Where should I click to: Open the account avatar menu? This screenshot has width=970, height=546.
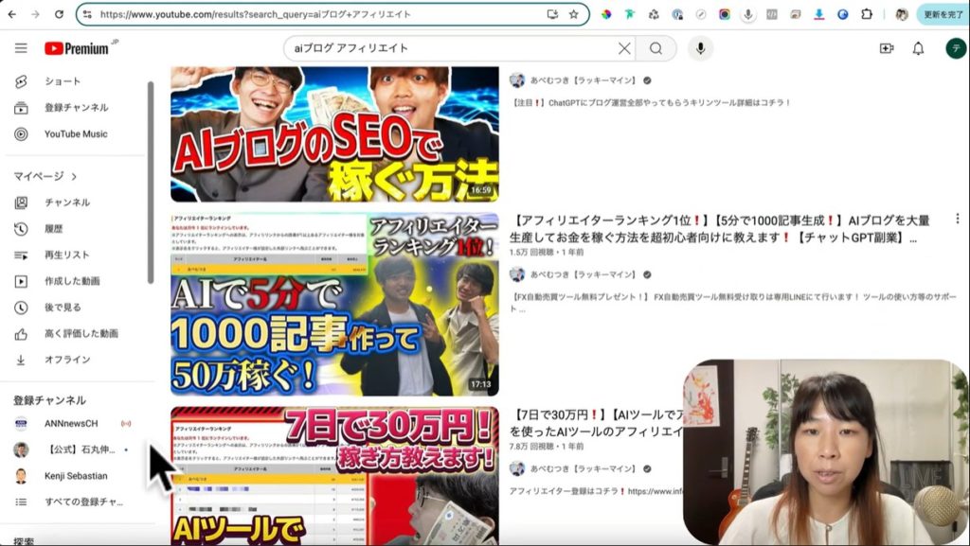(x=956, y=48)
